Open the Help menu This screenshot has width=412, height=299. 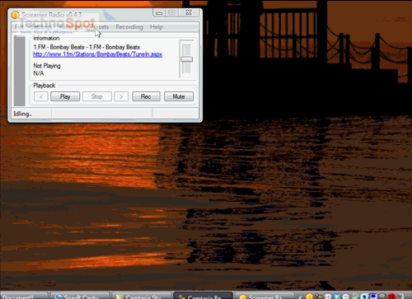pyautogui.click(x=157, y=27)
